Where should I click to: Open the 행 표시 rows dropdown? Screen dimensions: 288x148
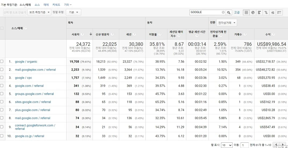click(227, 145)
